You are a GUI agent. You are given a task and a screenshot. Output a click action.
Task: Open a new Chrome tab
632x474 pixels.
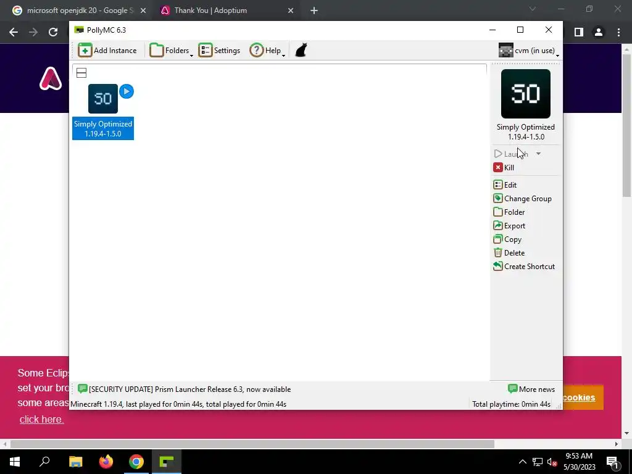(314, 11)
